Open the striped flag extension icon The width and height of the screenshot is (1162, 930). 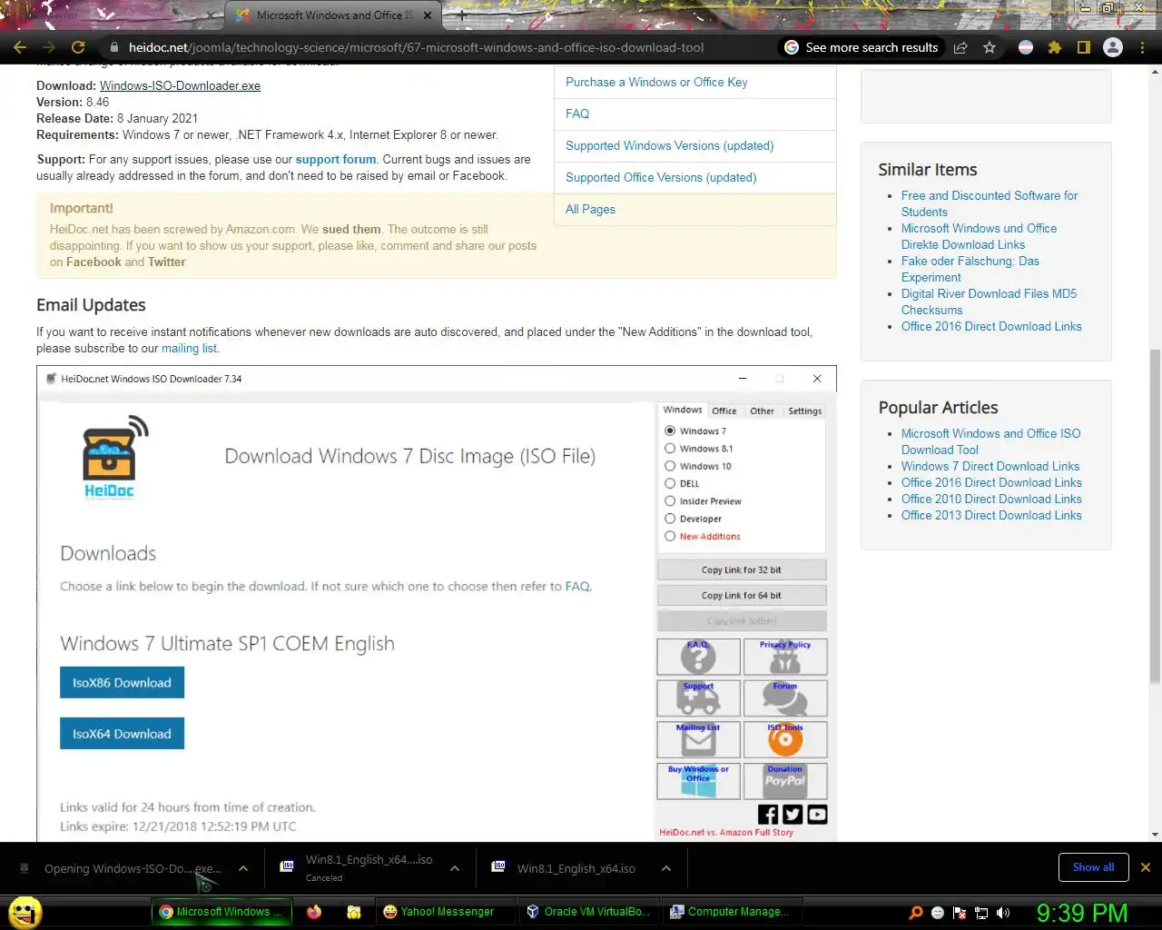(1026, 47)
